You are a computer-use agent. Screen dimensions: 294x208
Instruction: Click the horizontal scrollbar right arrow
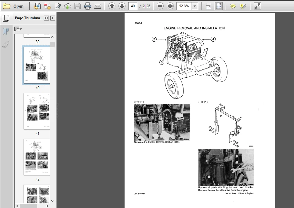47,206
